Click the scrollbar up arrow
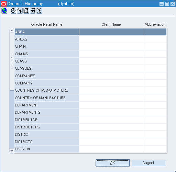 click(12, 31)
